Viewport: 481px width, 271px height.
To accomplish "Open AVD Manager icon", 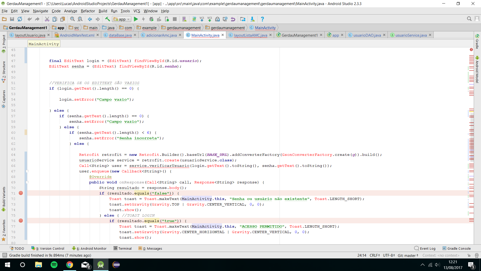I will [x=184, y=19].
